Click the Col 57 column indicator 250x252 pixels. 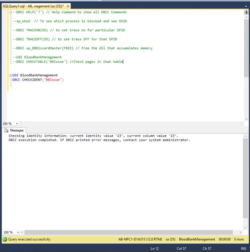click(181, 248)
